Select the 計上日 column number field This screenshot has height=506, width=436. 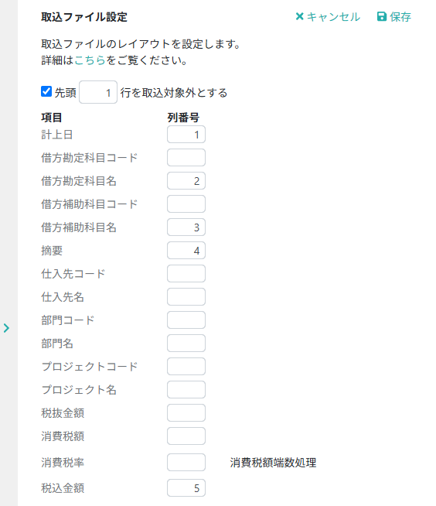186,135
